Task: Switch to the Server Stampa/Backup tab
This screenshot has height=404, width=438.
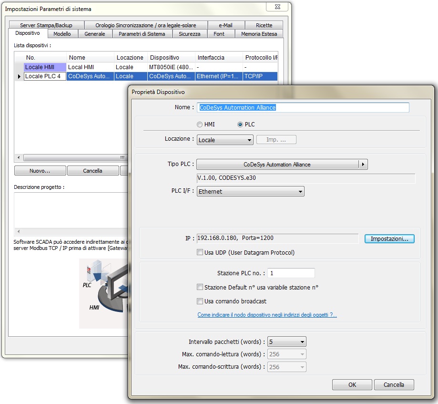Action: (46, 25)
